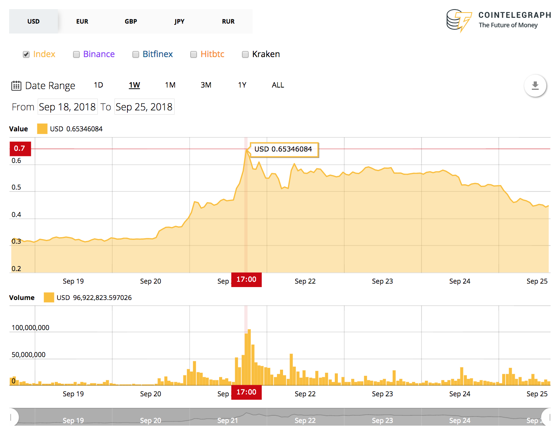Click the Date Range calendar icon
560x434 pixels.
pyautogui.click(x=16, y=86)
